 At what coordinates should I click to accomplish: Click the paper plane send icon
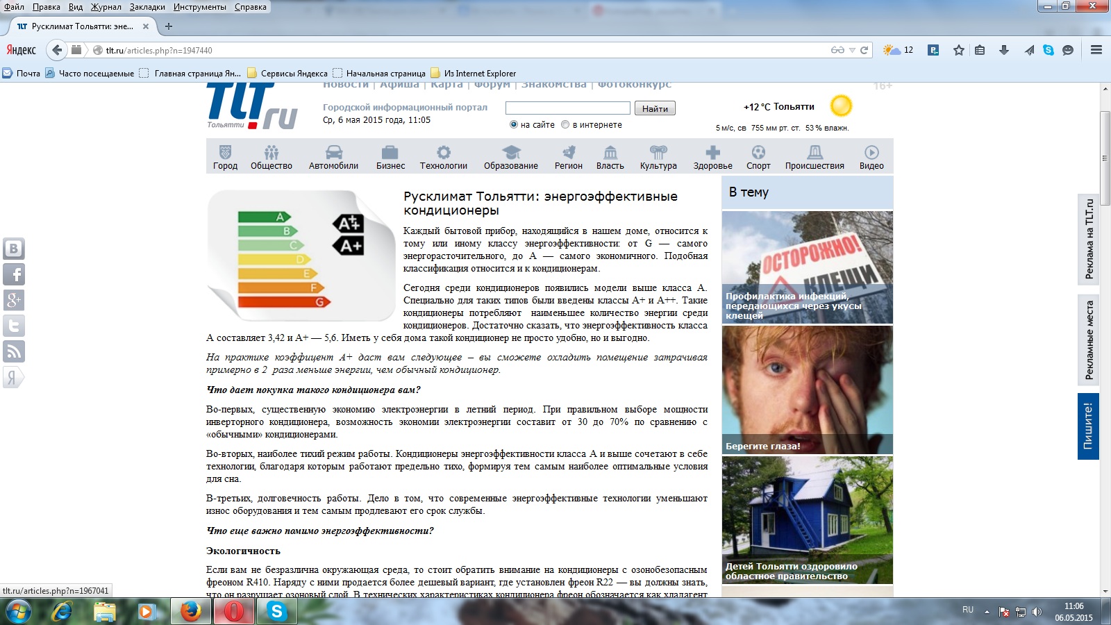[x=1029, y=50]
